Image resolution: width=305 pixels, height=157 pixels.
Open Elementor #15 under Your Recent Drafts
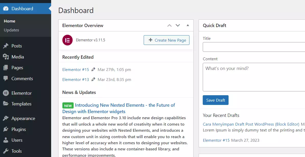coord(216,140)
